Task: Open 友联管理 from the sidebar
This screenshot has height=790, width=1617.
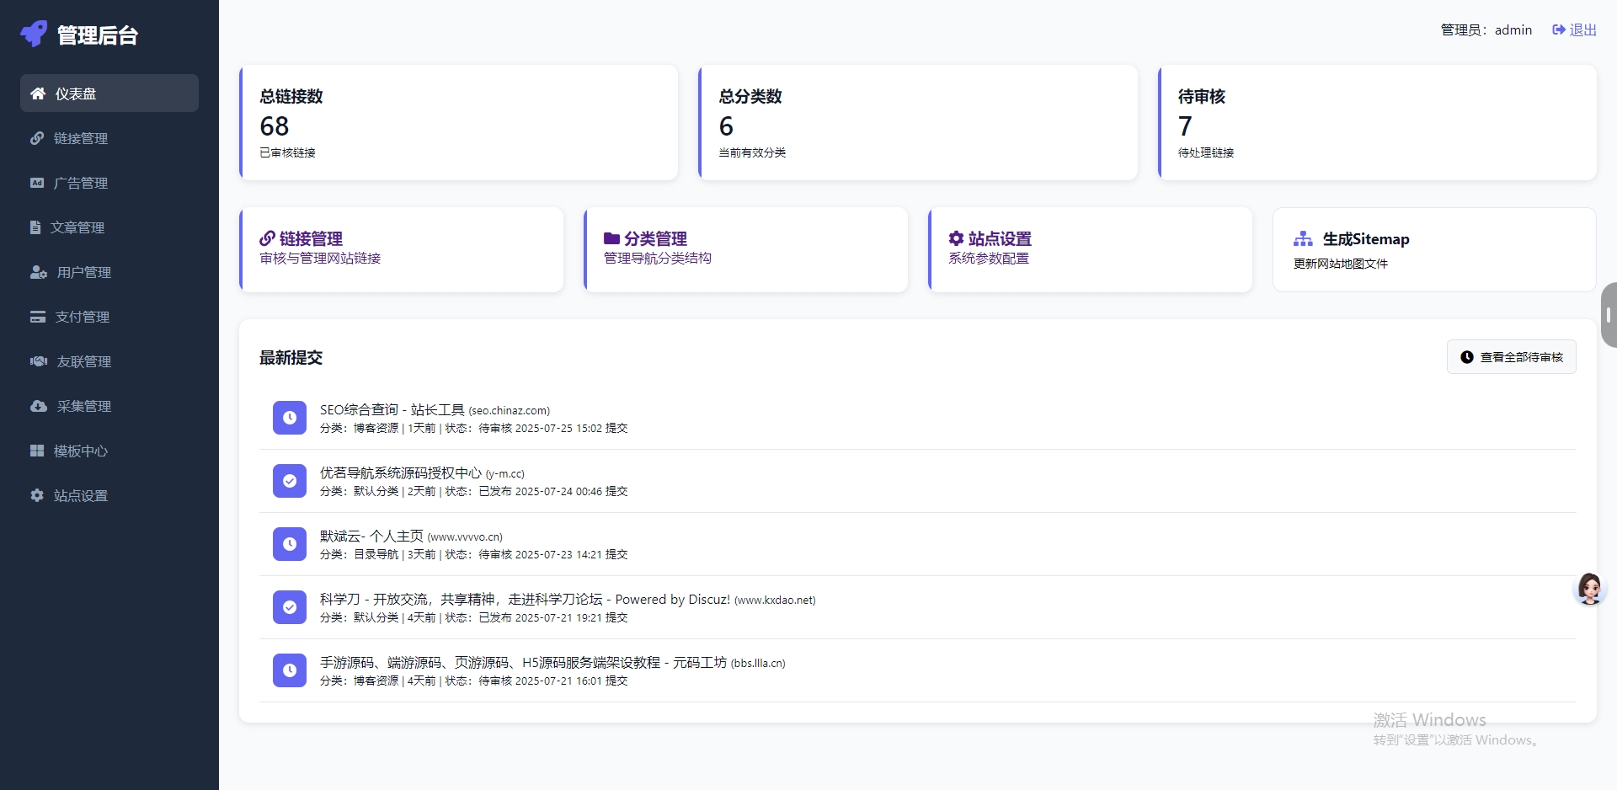Action: point(83,361)
